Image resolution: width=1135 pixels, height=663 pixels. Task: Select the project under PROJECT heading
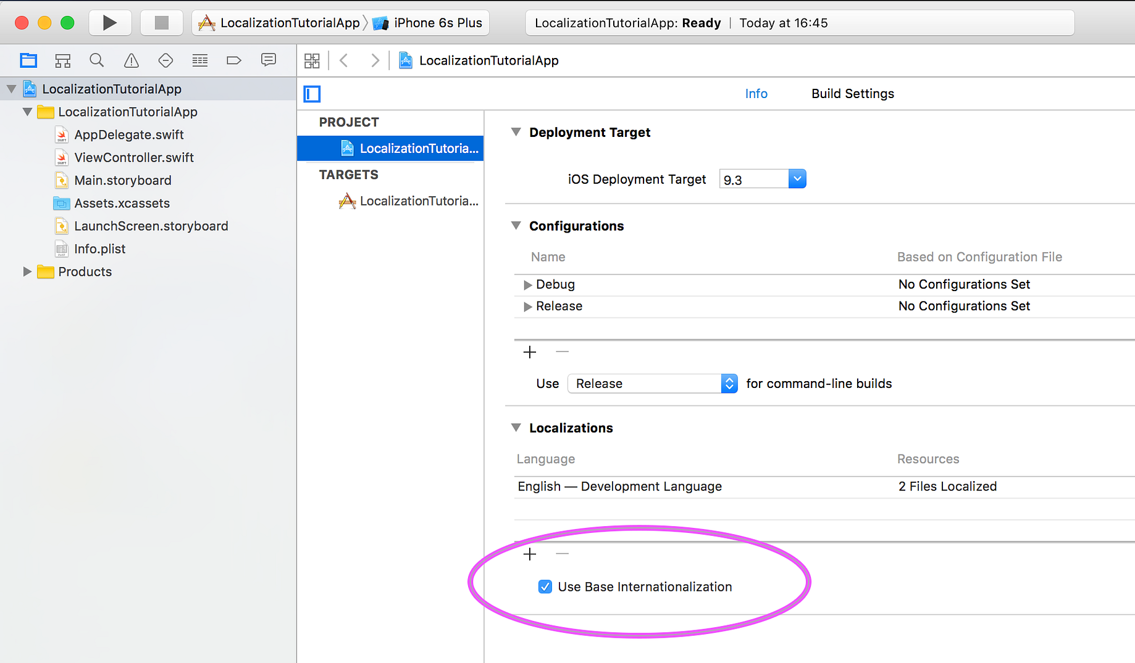coord(390,148)
